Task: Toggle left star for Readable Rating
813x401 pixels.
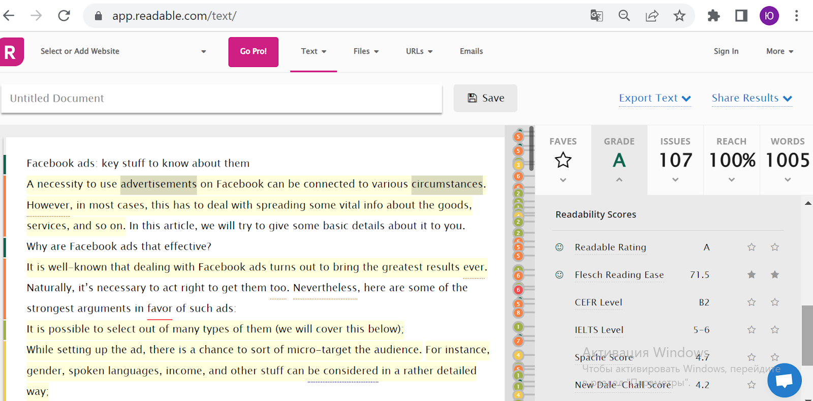Action: (x=752, y=247)
